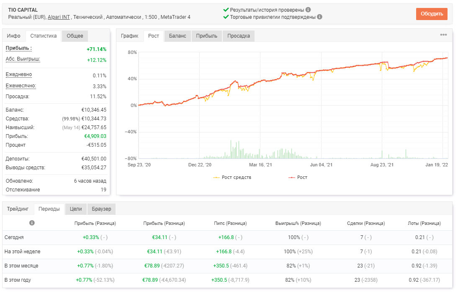
Task: Click the Ежедневно label
Action: click(x=19, y=74)
